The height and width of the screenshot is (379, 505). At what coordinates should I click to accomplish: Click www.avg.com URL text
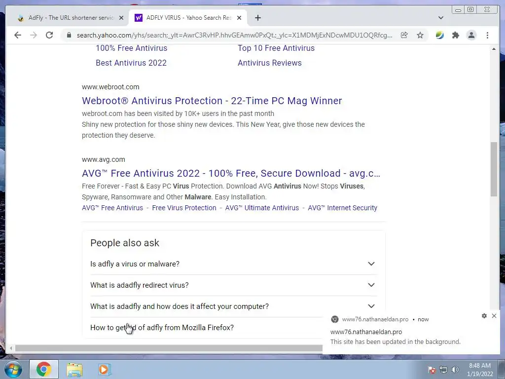[x=104, y=159]
